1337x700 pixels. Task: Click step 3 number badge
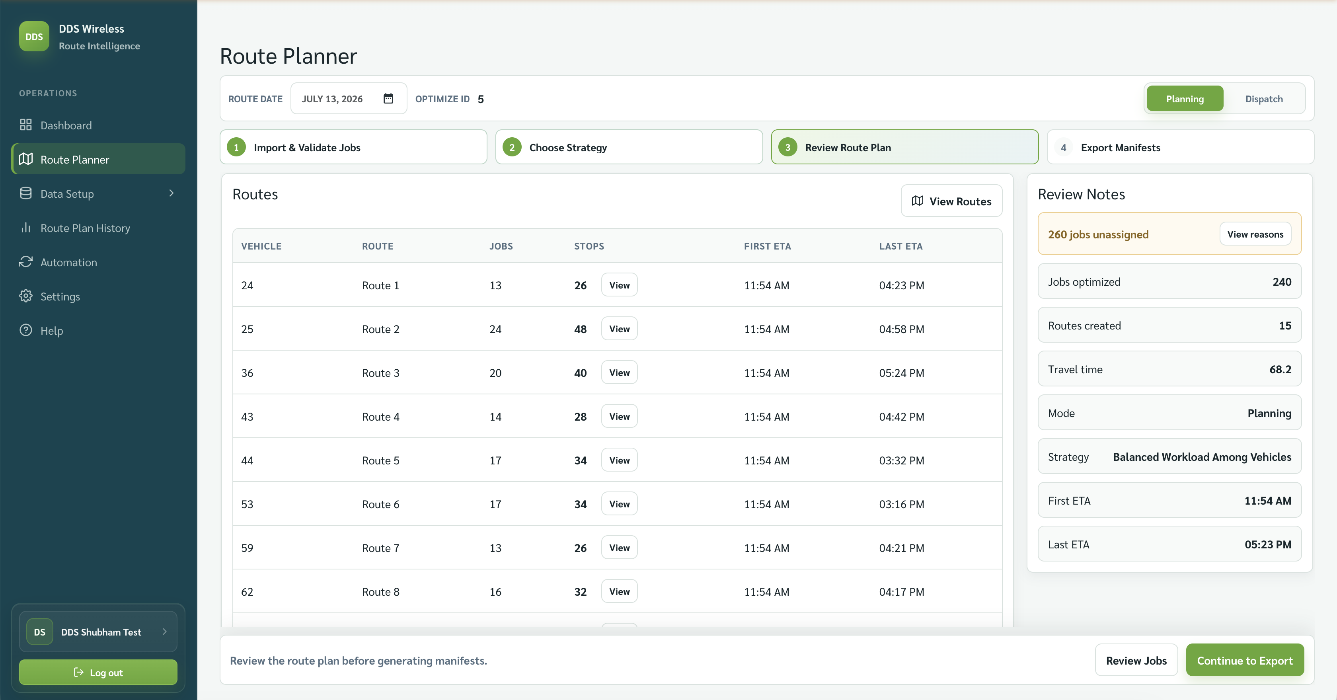tap(787, 147)
